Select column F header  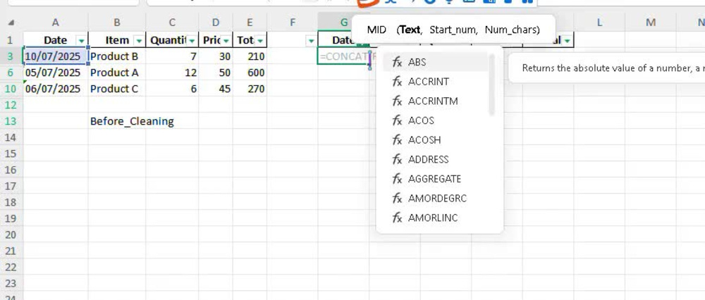293,23
